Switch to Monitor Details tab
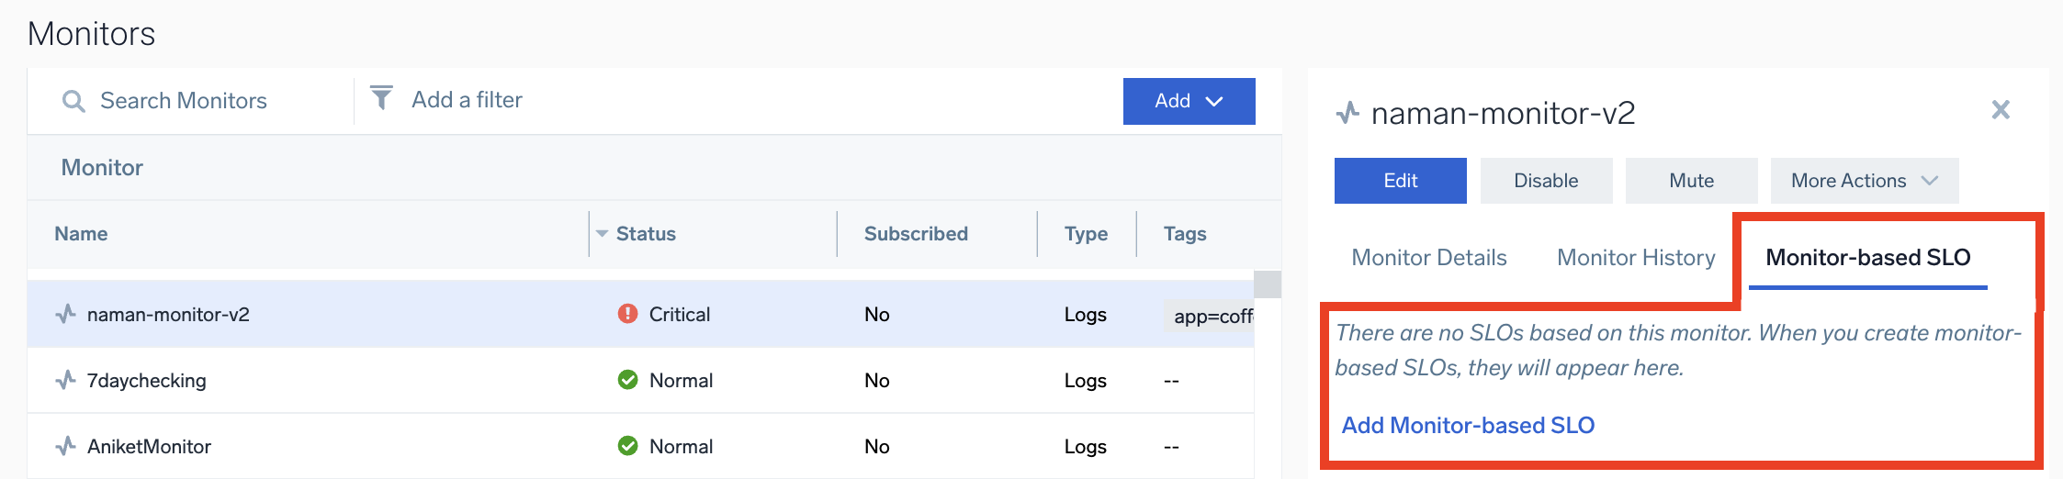 click(x=1428, y=258)
